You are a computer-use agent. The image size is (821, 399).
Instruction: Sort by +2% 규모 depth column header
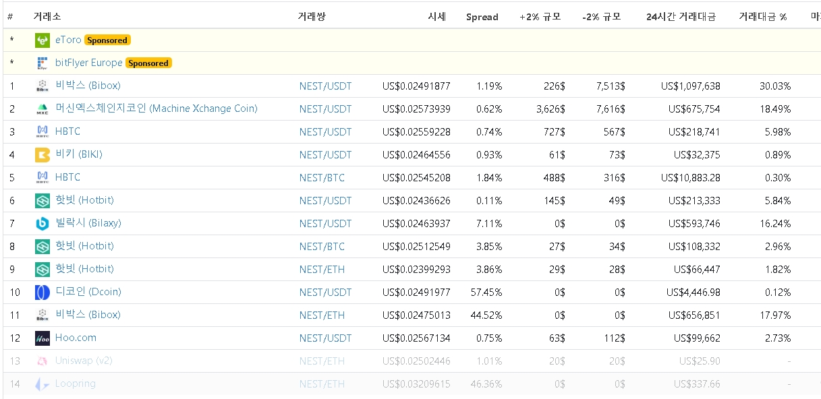click(x=540, y=17)
